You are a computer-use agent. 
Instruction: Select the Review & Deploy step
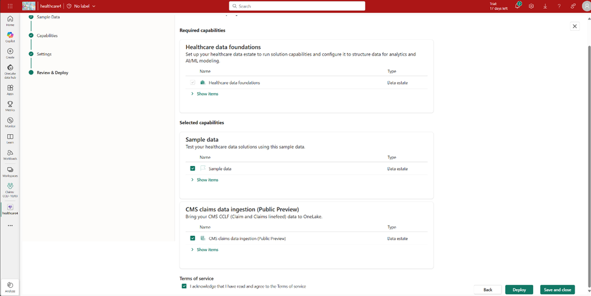click(53, 73)
